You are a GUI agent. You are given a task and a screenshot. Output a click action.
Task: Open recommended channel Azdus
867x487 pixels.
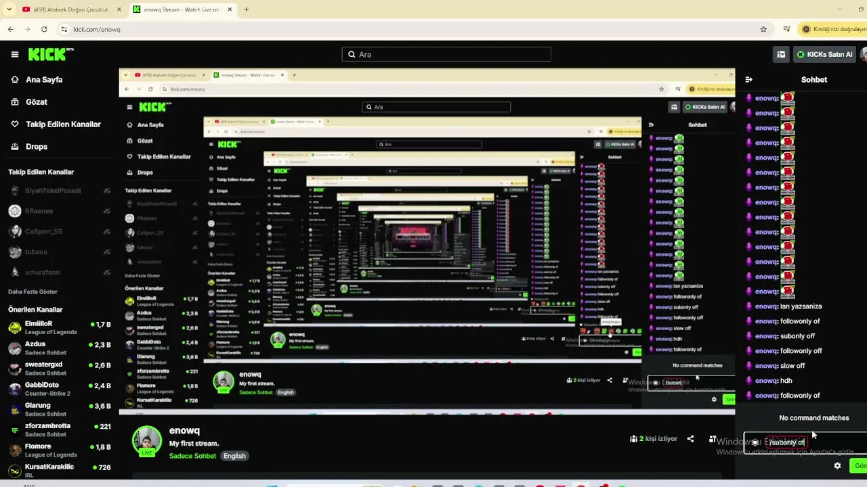coord(59,348)
